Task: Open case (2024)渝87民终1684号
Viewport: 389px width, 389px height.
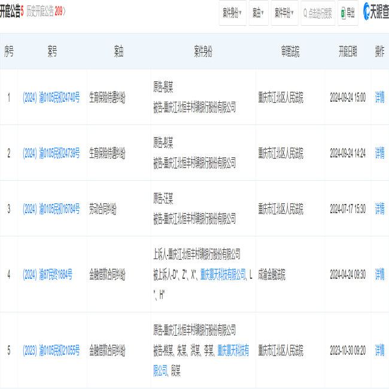Action: point(47,274)
